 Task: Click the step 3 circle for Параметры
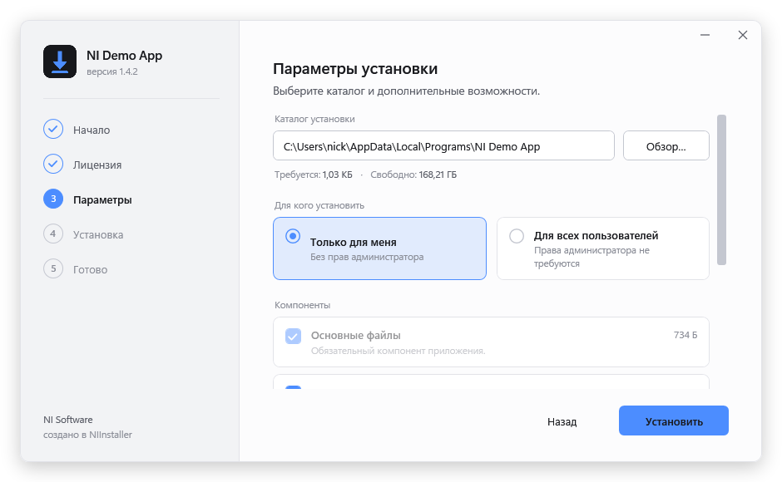(53, 199)
